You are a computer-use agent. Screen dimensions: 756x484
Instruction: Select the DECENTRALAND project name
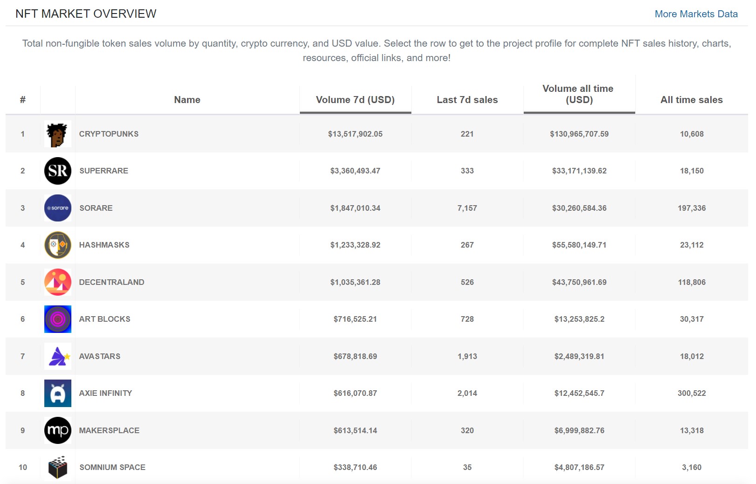pyautogui.click(x=111, y=282)
